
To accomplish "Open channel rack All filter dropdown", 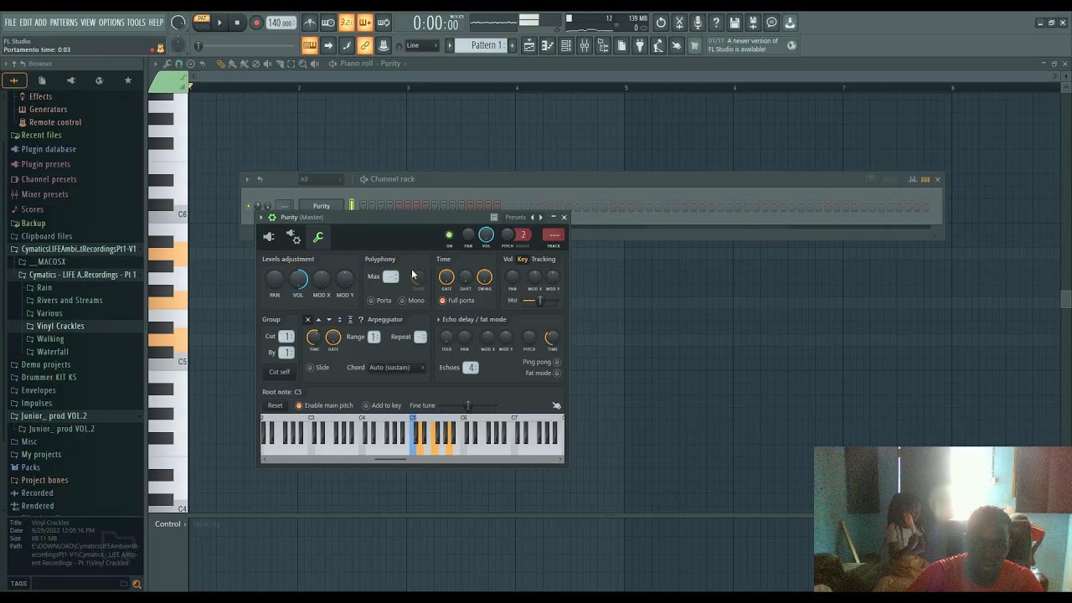I will coord(321,179).
